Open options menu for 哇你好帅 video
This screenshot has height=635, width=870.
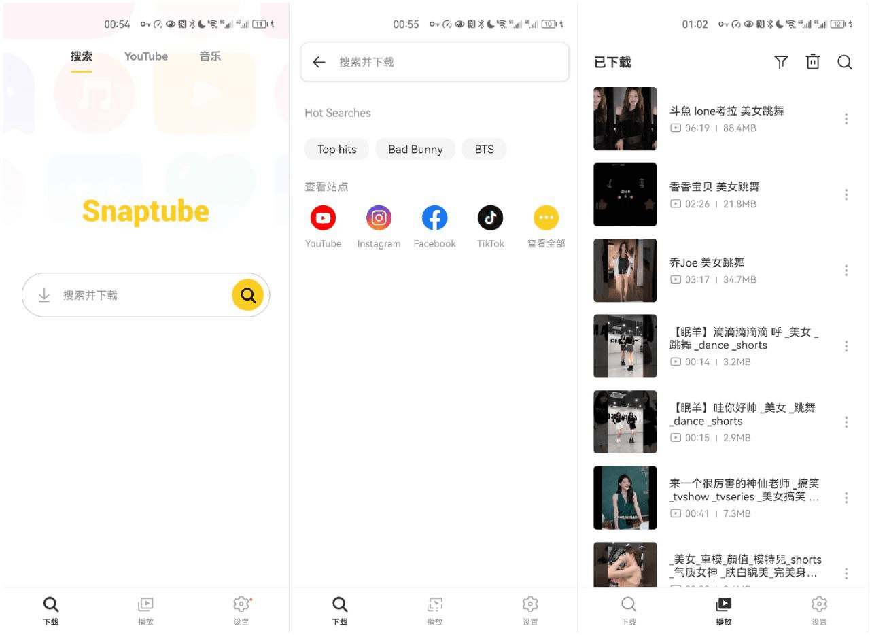pos(846,422)
